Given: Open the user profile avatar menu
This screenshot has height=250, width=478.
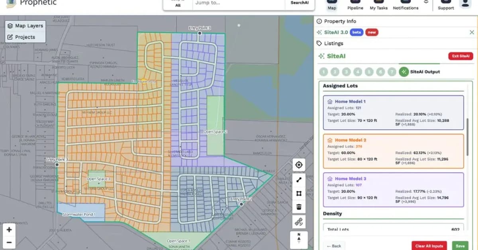Looking at the screenshot, I should pos(465,3).
